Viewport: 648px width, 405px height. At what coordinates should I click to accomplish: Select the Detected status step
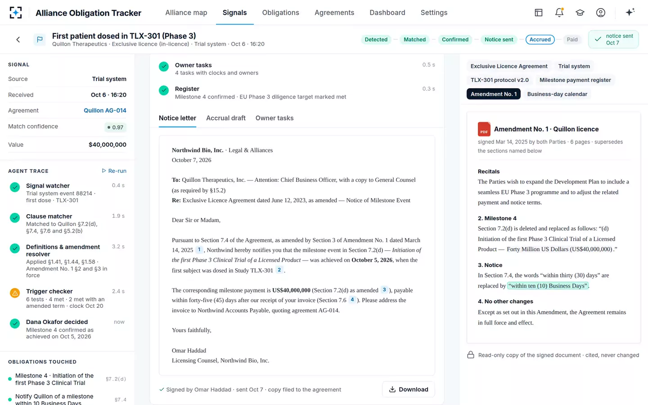(x=376, y=40)
